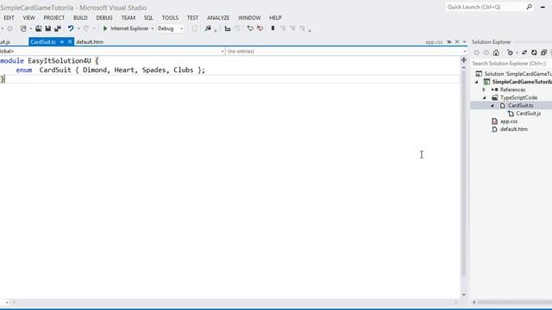552x310 pixels.
Task: Toggle a bookmark on the current line
Action: (x=273, y=28)
